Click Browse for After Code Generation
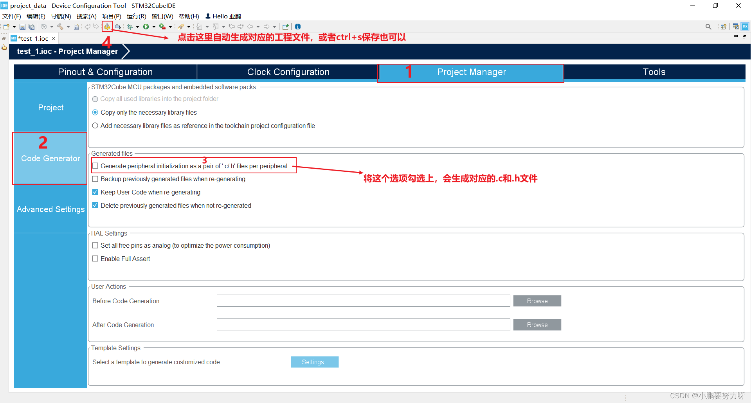Image resolution: width=751 pixels, height=403 pixels. pyautogui.click(x=537, y=325)
